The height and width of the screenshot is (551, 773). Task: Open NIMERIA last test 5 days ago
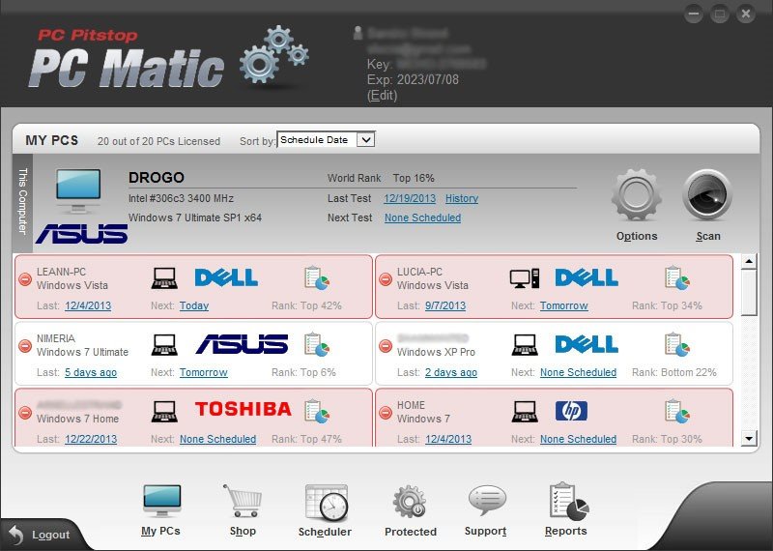click(x=91, y=372)
